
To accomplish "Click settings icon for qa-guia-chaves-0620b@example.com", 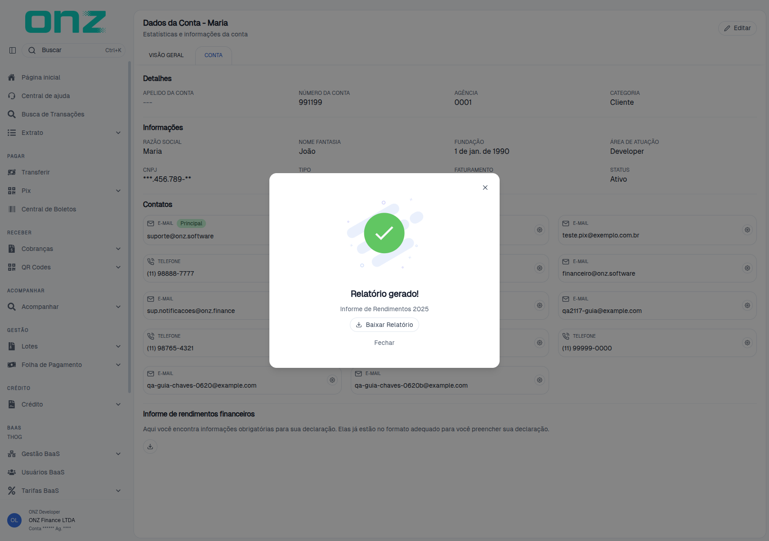I will click(539, 380).
